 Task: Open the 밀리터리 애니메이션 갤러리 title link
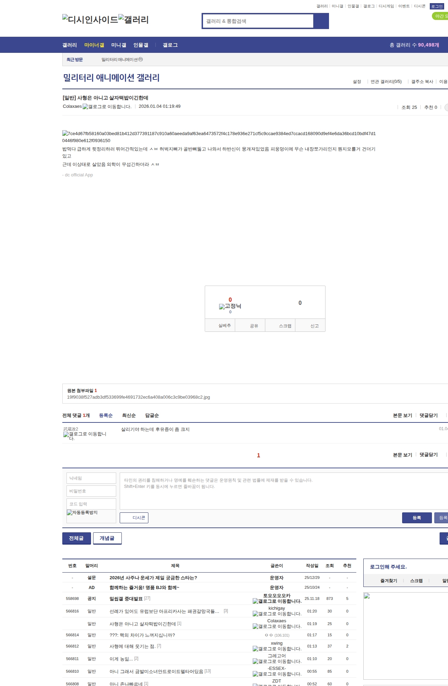coord(111,78)
